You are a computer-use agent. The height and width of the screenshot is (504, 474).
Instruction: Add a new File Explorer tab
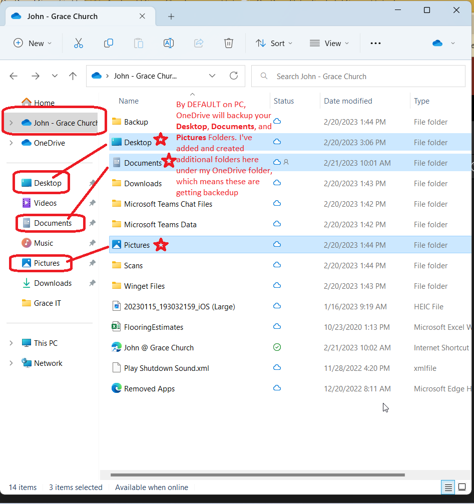click(171, 17)
